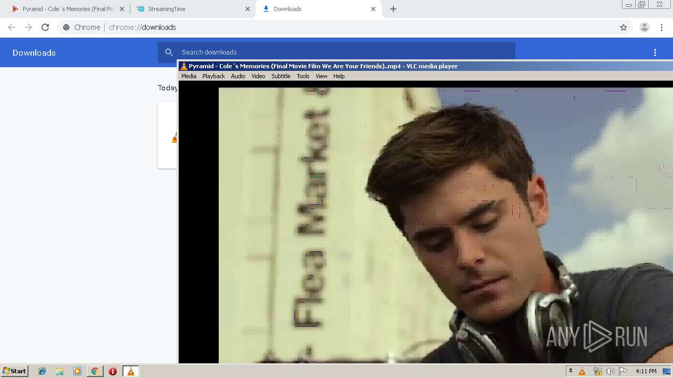This screenshot has height=378, width=673.
Task: Open the network tray icon
Action: [597, 371]
